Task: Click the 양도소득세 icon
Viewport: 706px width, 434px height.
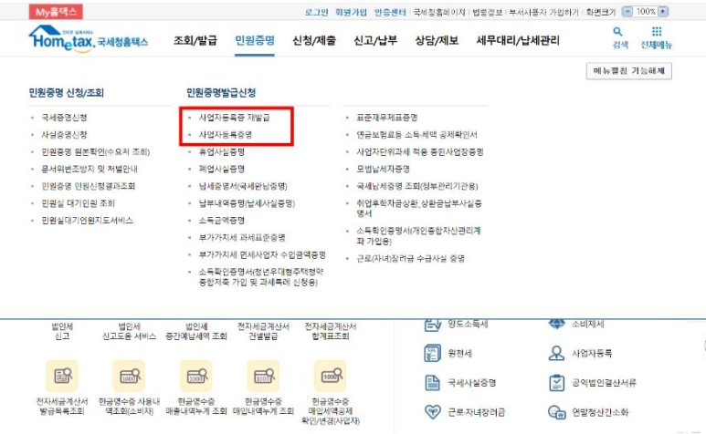Action: pos(433,325)
